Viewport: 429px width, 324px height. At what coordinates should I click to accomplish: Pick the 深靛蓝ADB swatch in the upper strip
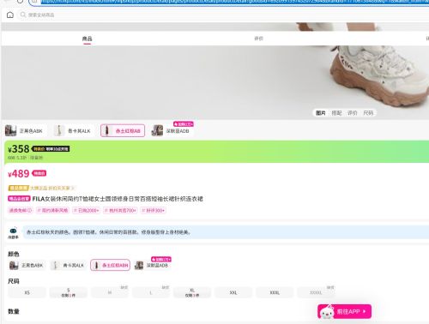[x=172, y=130]
